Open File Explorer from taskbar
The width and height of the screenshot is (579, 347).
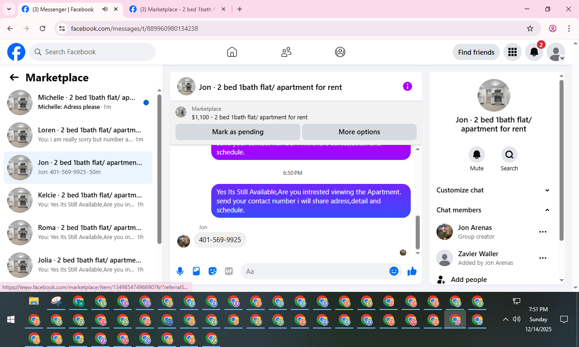(x=34, y=301)
